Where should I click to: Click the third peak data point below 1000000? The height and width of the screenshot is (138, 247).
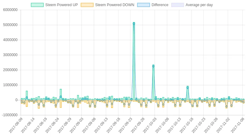coord(188,88)
